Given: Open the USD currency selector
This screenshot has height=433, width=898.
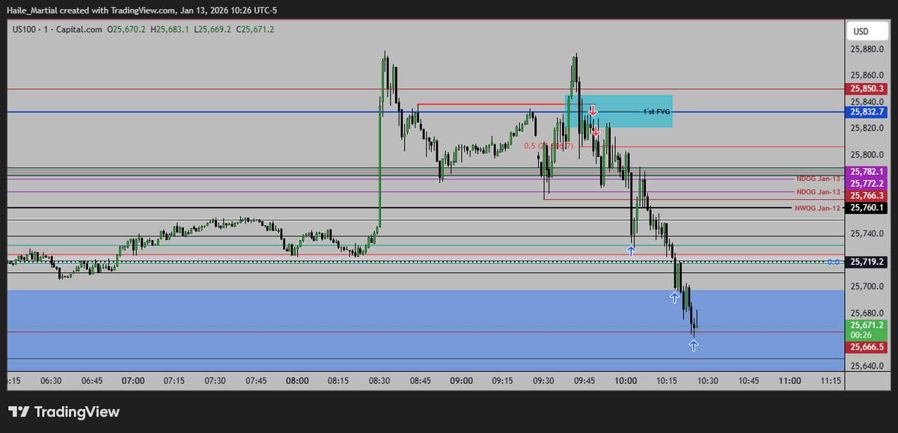Looking at the screenshot, I should (867, 31).
